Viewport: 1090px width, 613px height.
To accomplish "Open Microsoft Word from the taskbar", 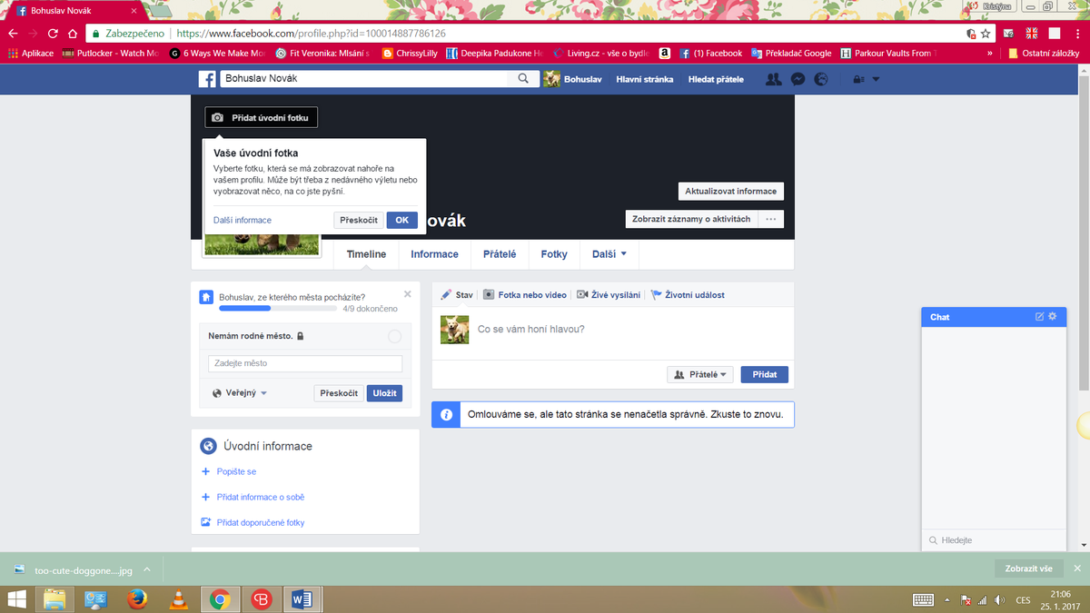I will pos(301,599).
